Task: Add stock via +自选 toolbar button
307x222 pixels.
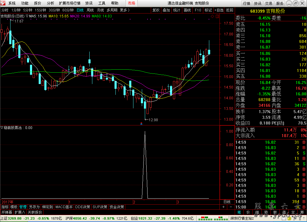Action: click(x=219, y=10)
